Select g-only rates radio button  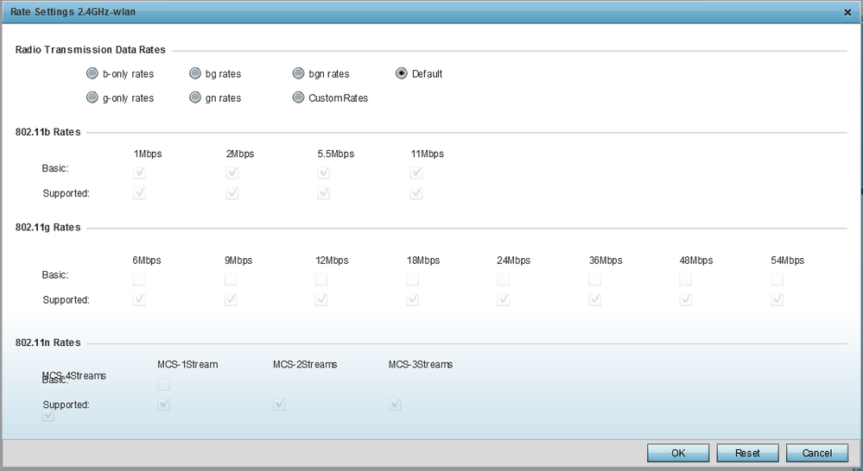[x=92, y=98]
